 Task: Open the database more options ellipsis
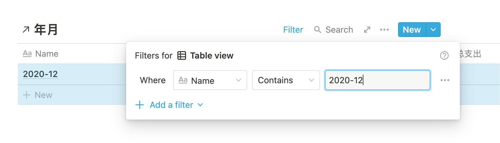(384, 30)
